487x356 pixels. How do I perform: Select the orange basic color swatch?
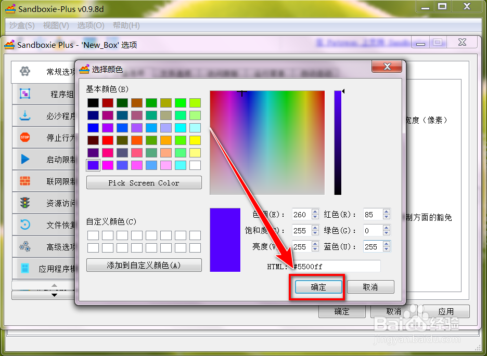pyautogui.click(x=166, y=140)
